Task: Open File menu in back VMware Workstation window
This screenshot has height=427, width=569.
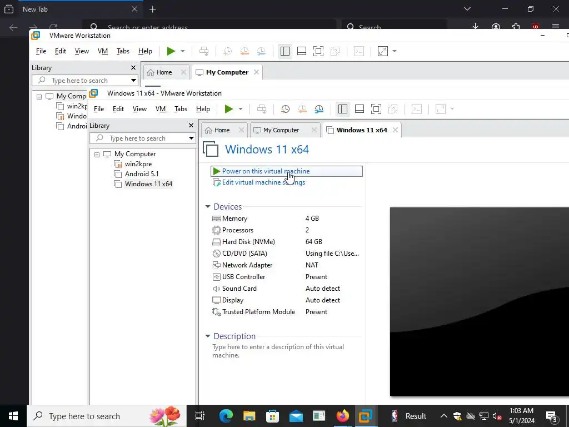Action: click(x=41, y=51)
